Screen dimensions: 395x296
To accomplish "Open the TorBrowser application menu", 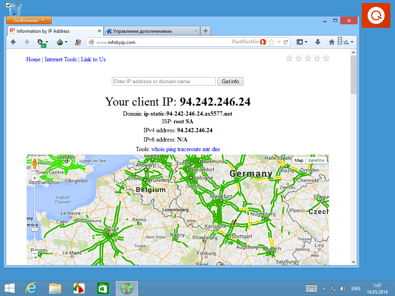I will pos(29,20).
